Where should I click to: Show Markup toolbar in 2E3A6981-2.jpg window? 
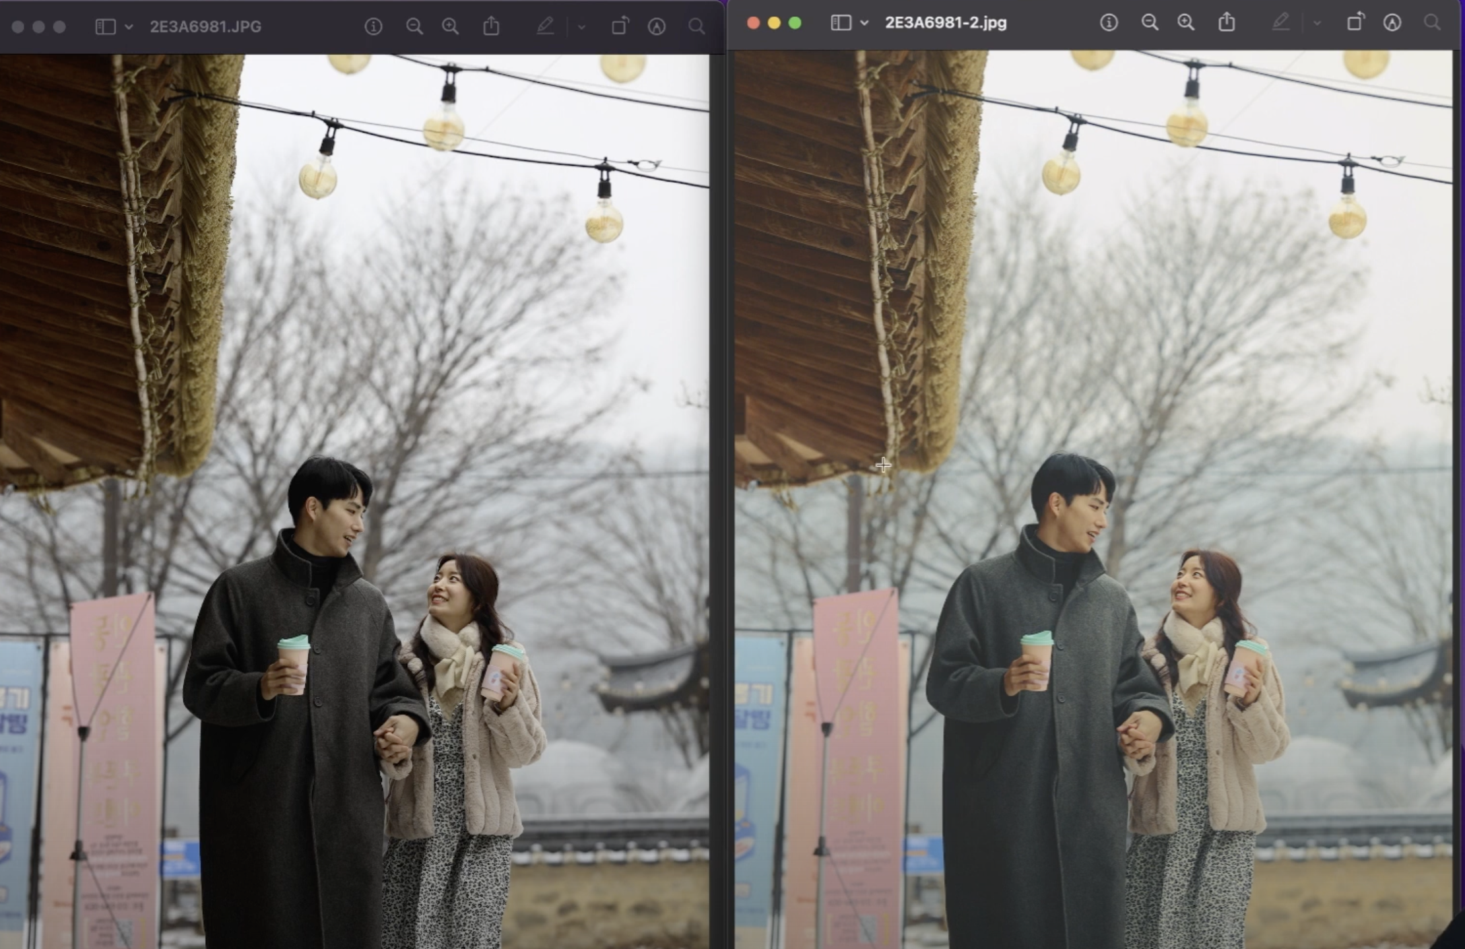coord(1392,23)
